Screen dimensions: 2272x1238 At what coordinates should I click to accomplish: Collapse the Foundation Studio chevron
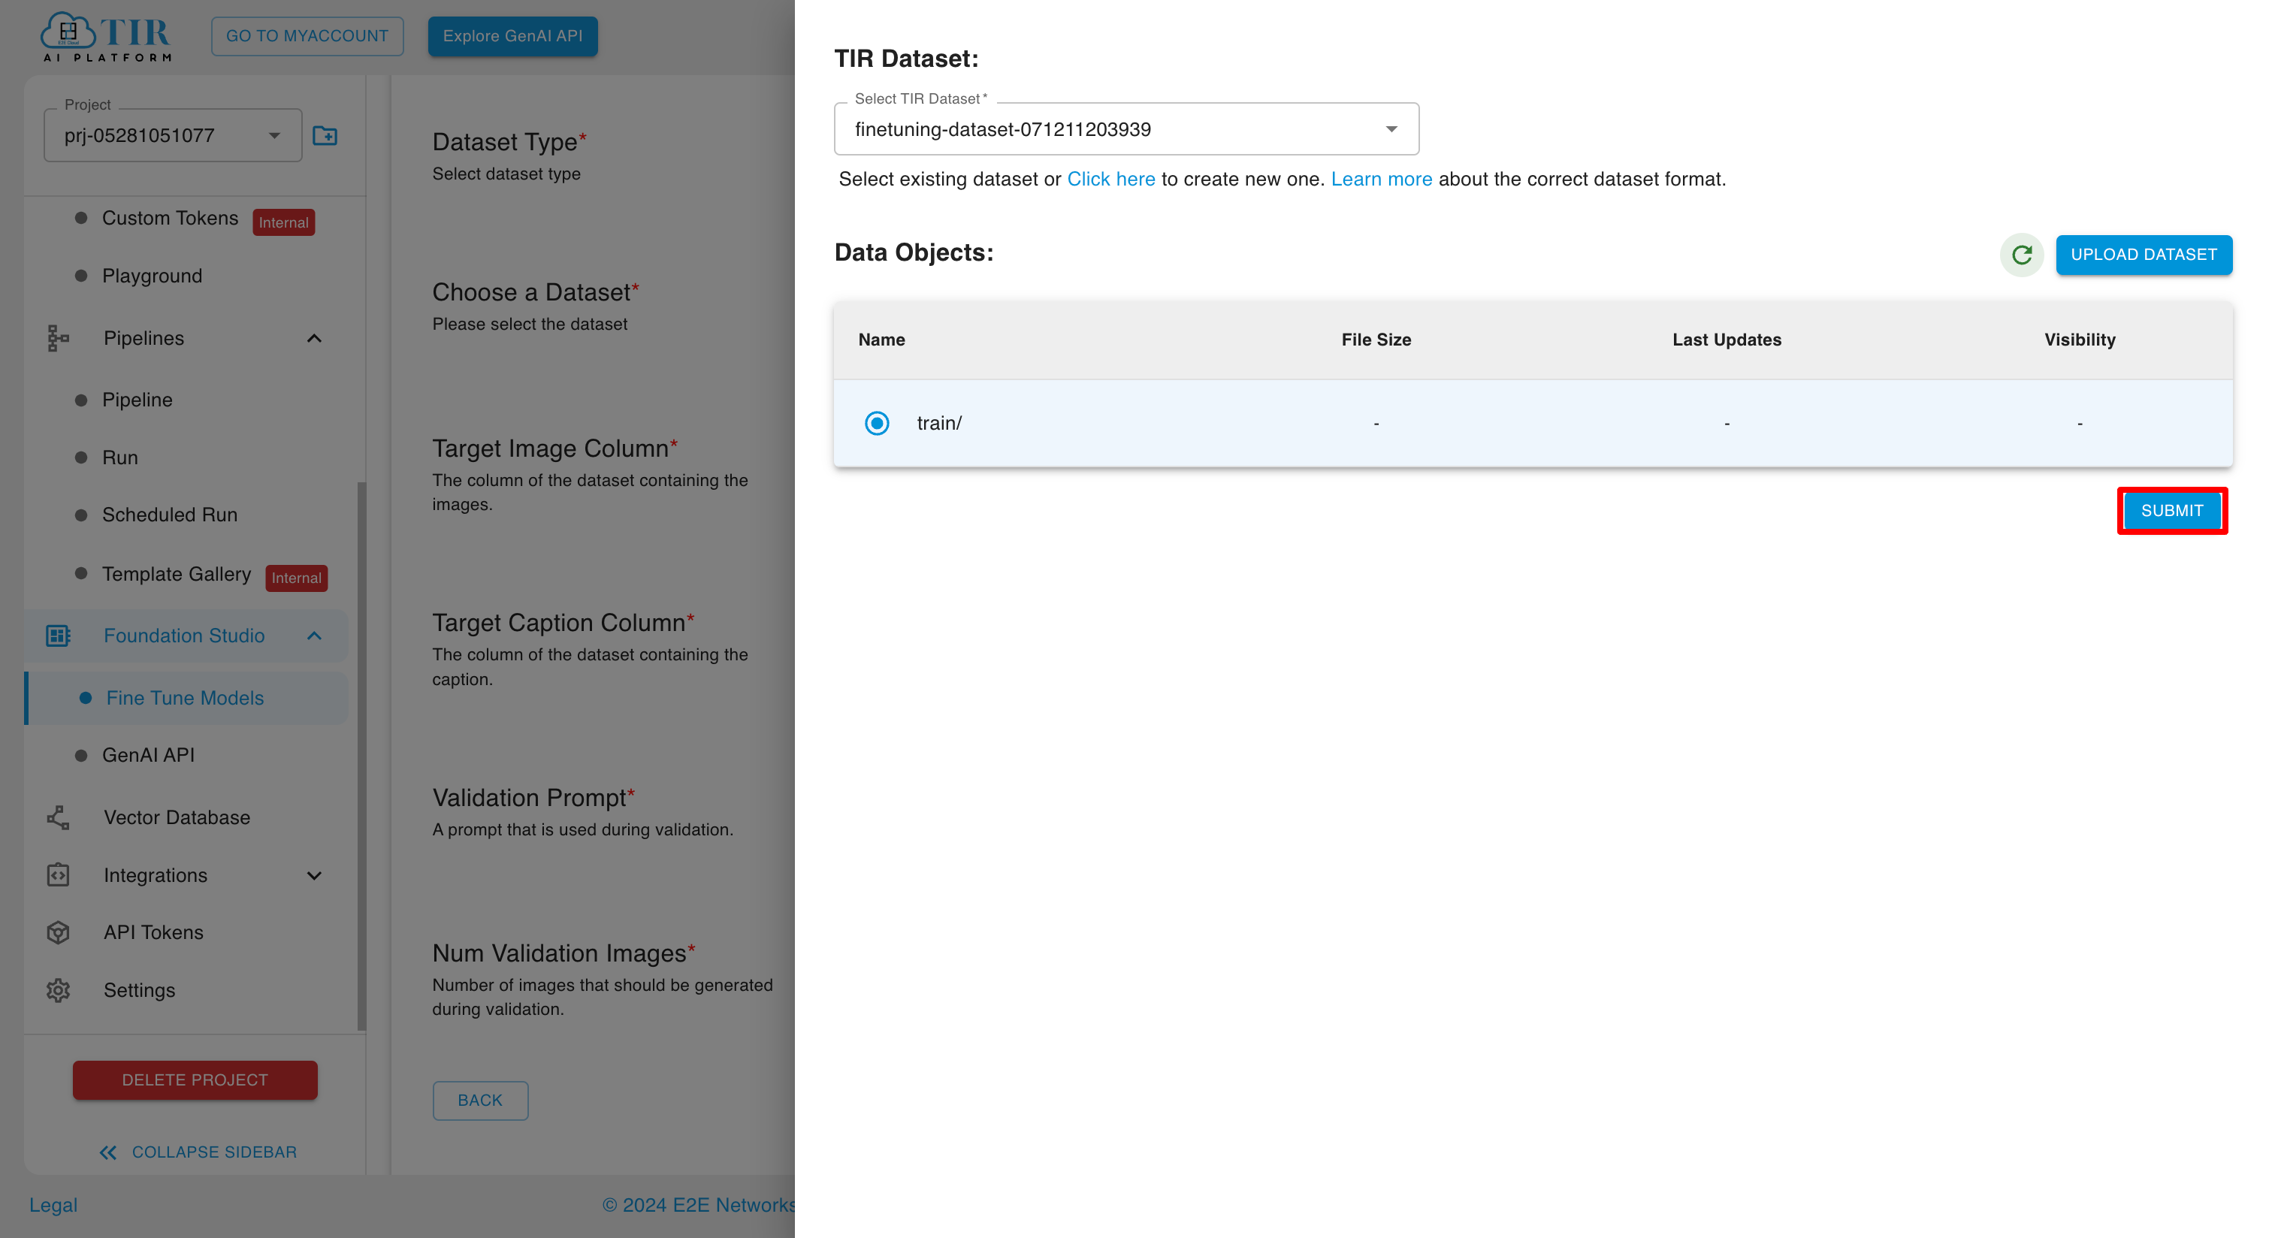314,636
